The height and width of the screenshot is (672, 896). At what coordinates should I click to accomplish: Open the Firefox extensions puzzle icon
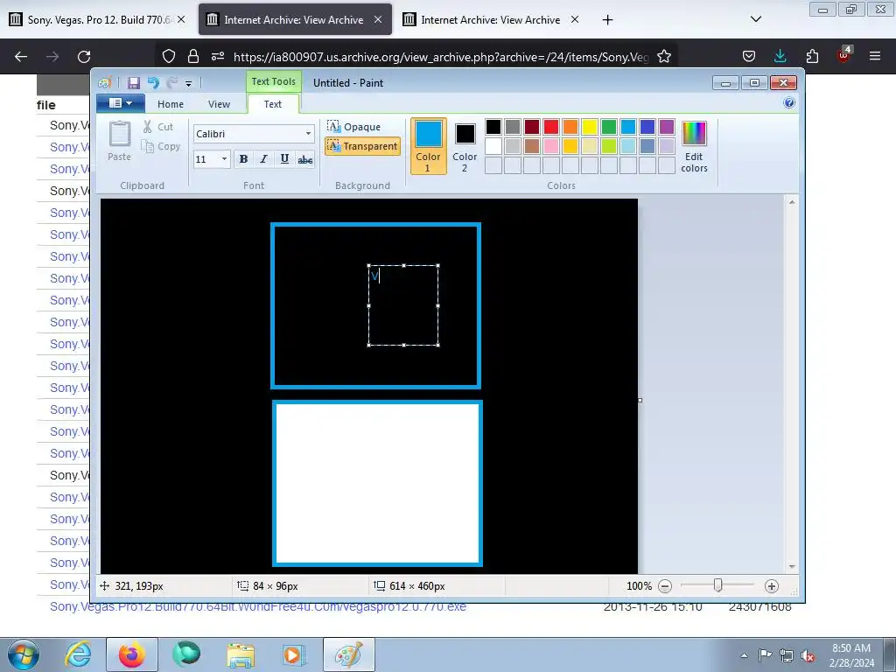tap(812, 56)
